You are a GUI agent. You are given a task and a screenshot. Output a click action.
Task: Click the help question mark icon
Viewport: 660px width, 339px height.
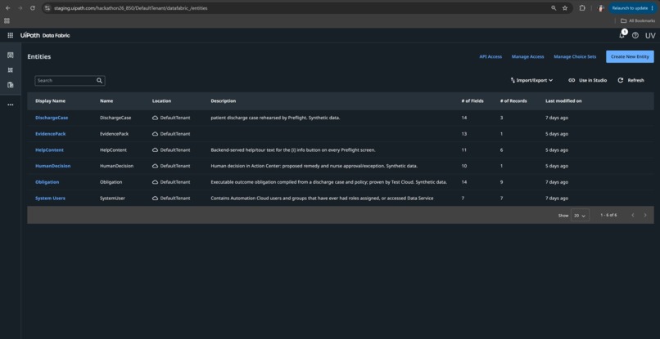(635, 35)
